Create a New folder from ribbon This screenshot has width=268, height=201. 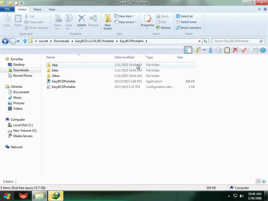tap(108, 22)
